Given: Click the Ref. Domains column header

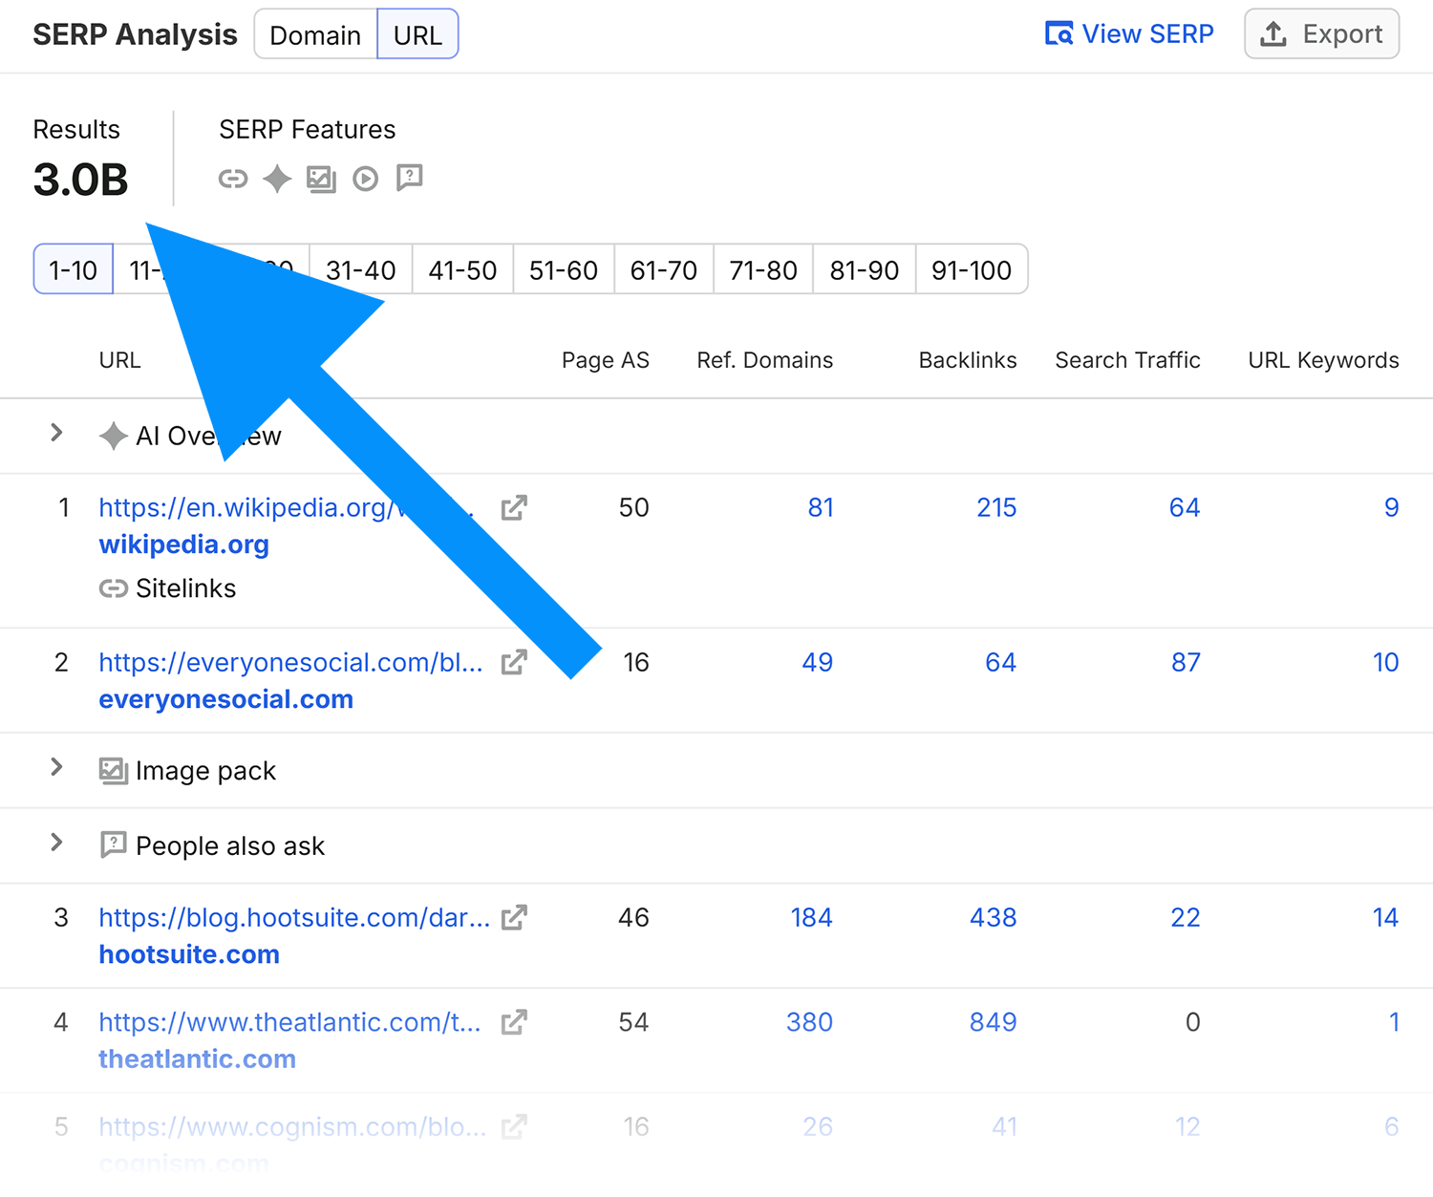Looking at the screenshot, I should coord(765,360).
